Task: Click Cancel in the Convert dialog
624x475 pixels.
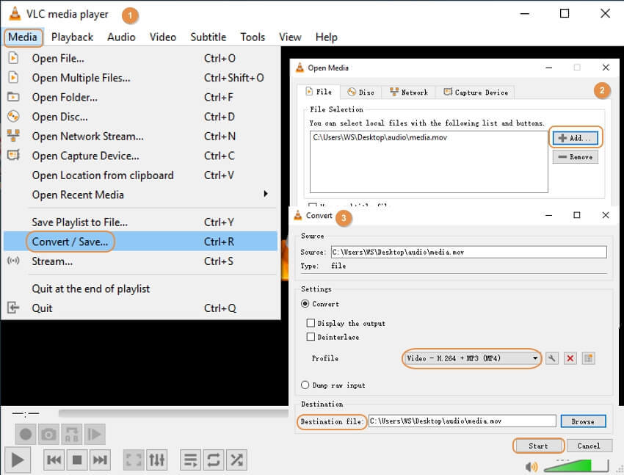Action: pos(589,446)
